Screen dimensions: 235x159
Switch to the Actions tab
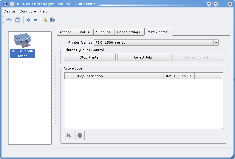(x=65, y=32)
